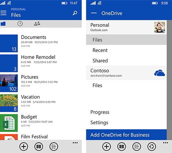Viewport: 172px width, 153px height.
Task: Open the shared people tab icon
Action: pyautogui.click(x=37, y=24)
